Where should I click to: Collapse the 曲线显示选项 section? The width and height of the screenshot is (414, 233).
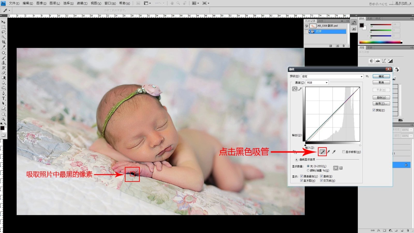(x=297, y=160)
